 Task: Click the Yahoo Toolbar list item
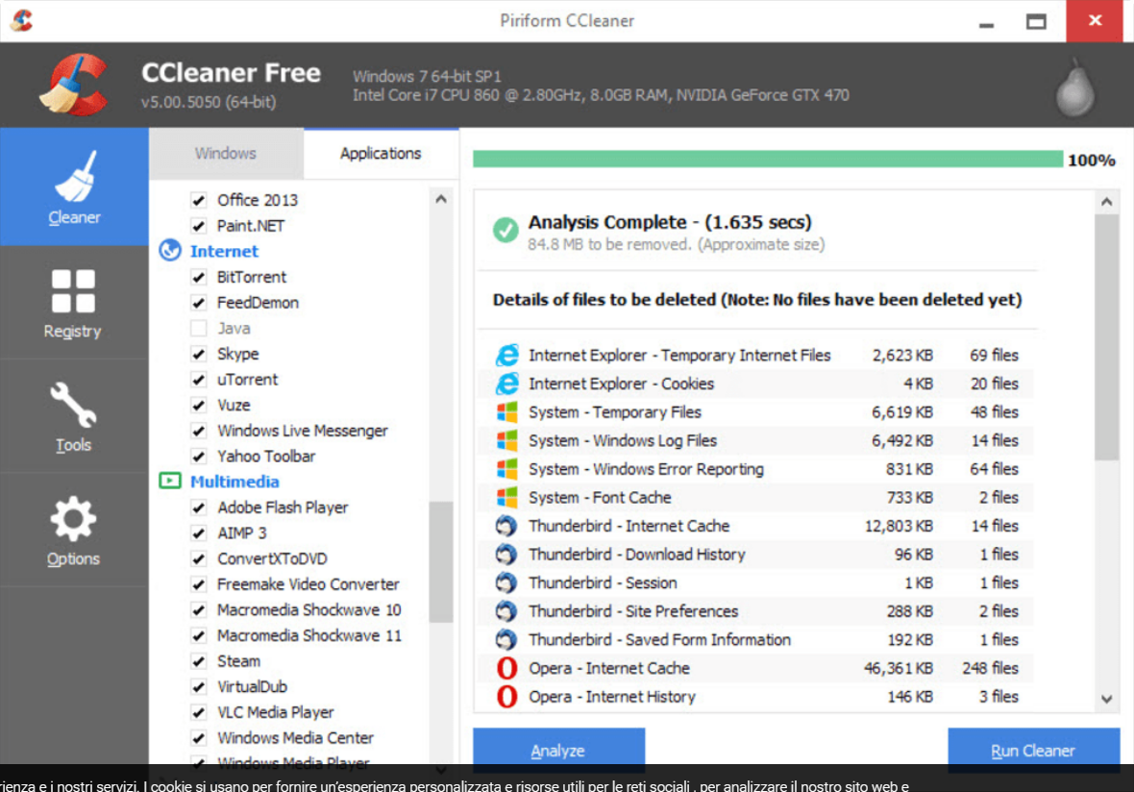coord(266,457)
